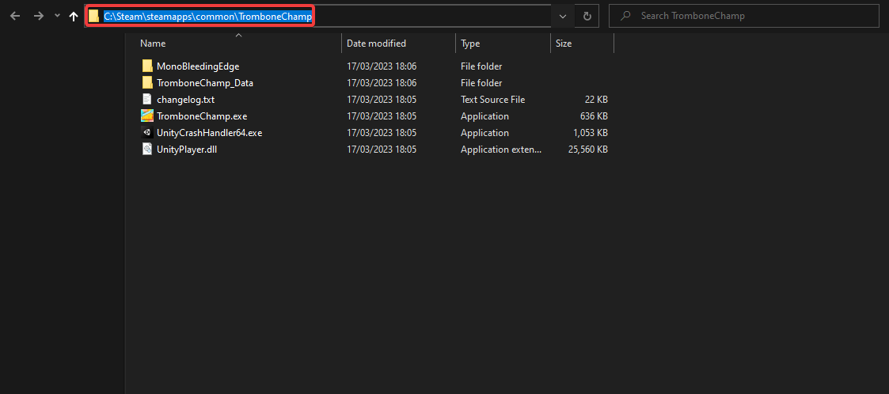Select the UnityCrashHandler64.exe icon
The width and height of the screenshot is (889, 394).
pos(147,133)
